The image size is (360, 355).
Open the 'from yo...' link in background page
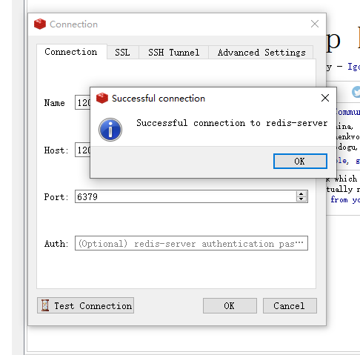click(345, 199)
